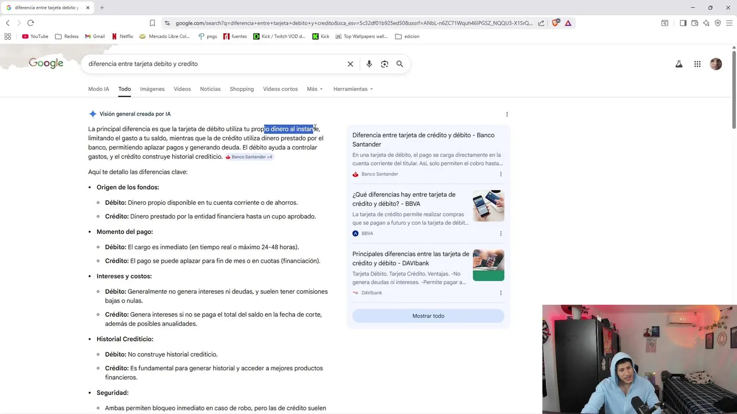
Task: Open BBVA '¿Qué diferencias hay' source link
Action: (404, 199)
